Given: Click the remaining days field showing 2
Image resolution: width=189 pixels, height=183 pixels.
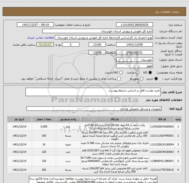Looking at the screenshot, I should point(71,45).
